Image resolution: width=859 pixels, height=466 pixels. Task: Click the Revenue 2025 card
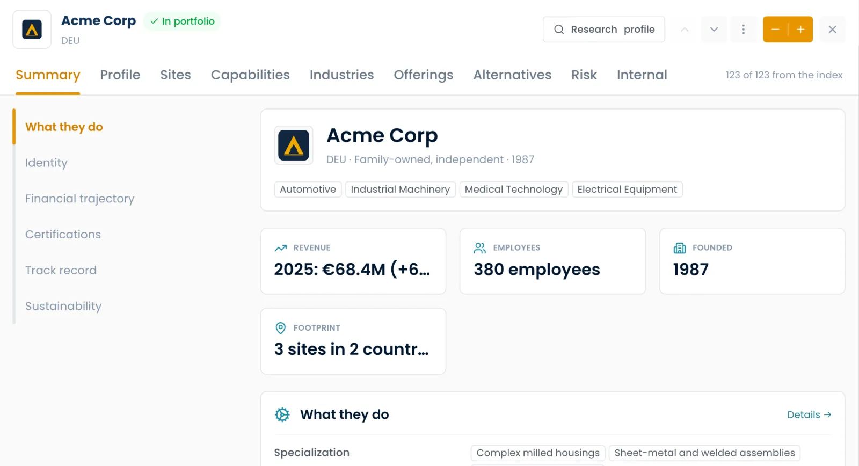pyautogui.click(x=353, y=261)
